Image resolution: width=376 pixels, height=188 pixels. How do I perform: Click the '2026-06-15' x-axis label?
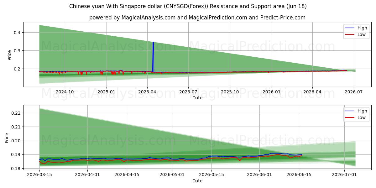point(299,175)
